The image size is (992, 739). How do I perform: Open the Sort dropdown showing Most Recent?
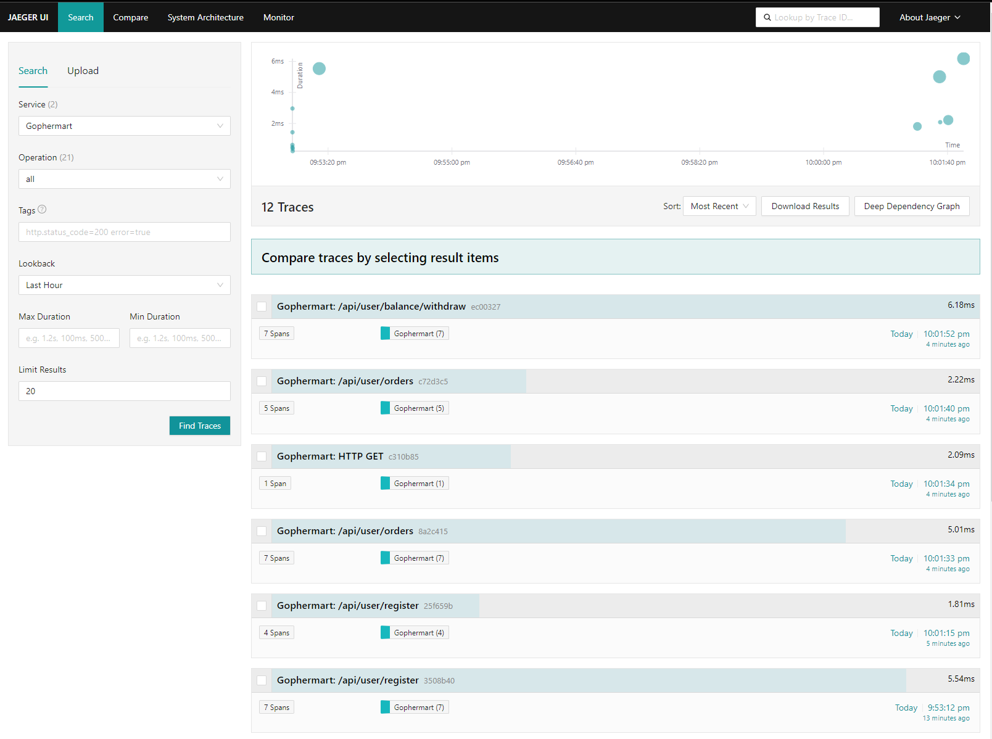(x=719, y=206)
